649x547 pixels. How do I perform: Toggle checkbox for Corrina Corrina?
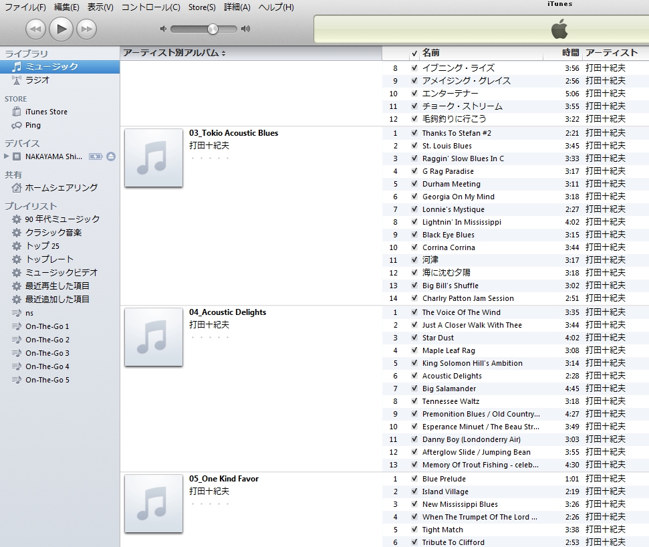coord(414,247)
